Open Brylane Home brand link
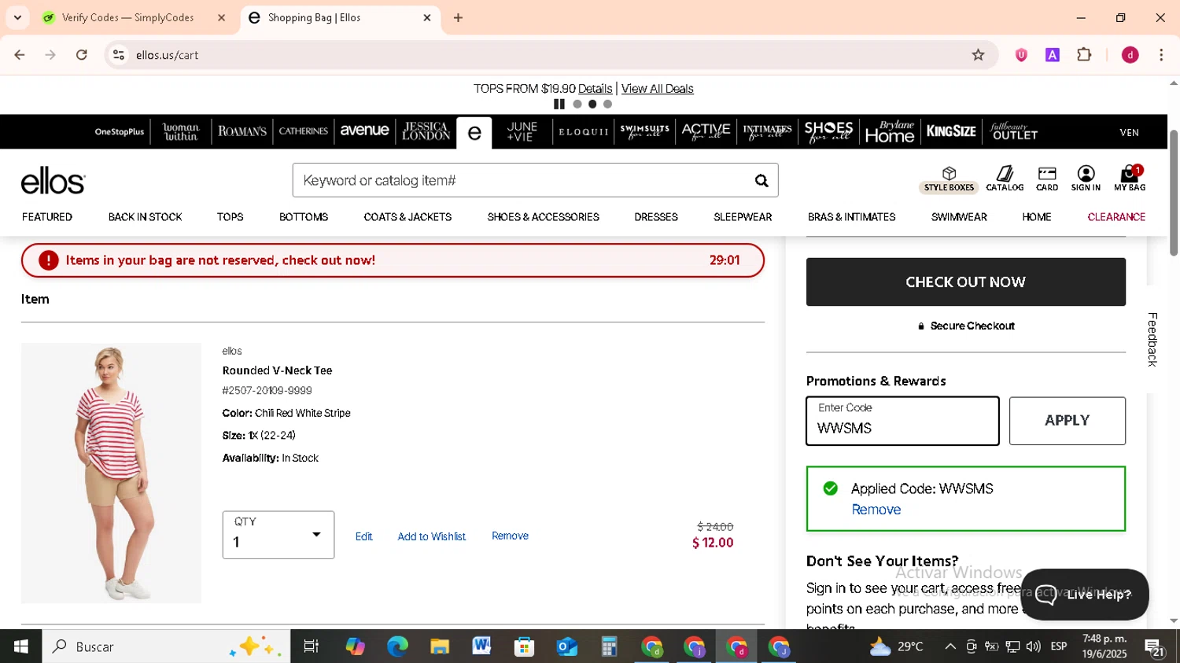Viewport: 1180px width, 663px height. 890,131
